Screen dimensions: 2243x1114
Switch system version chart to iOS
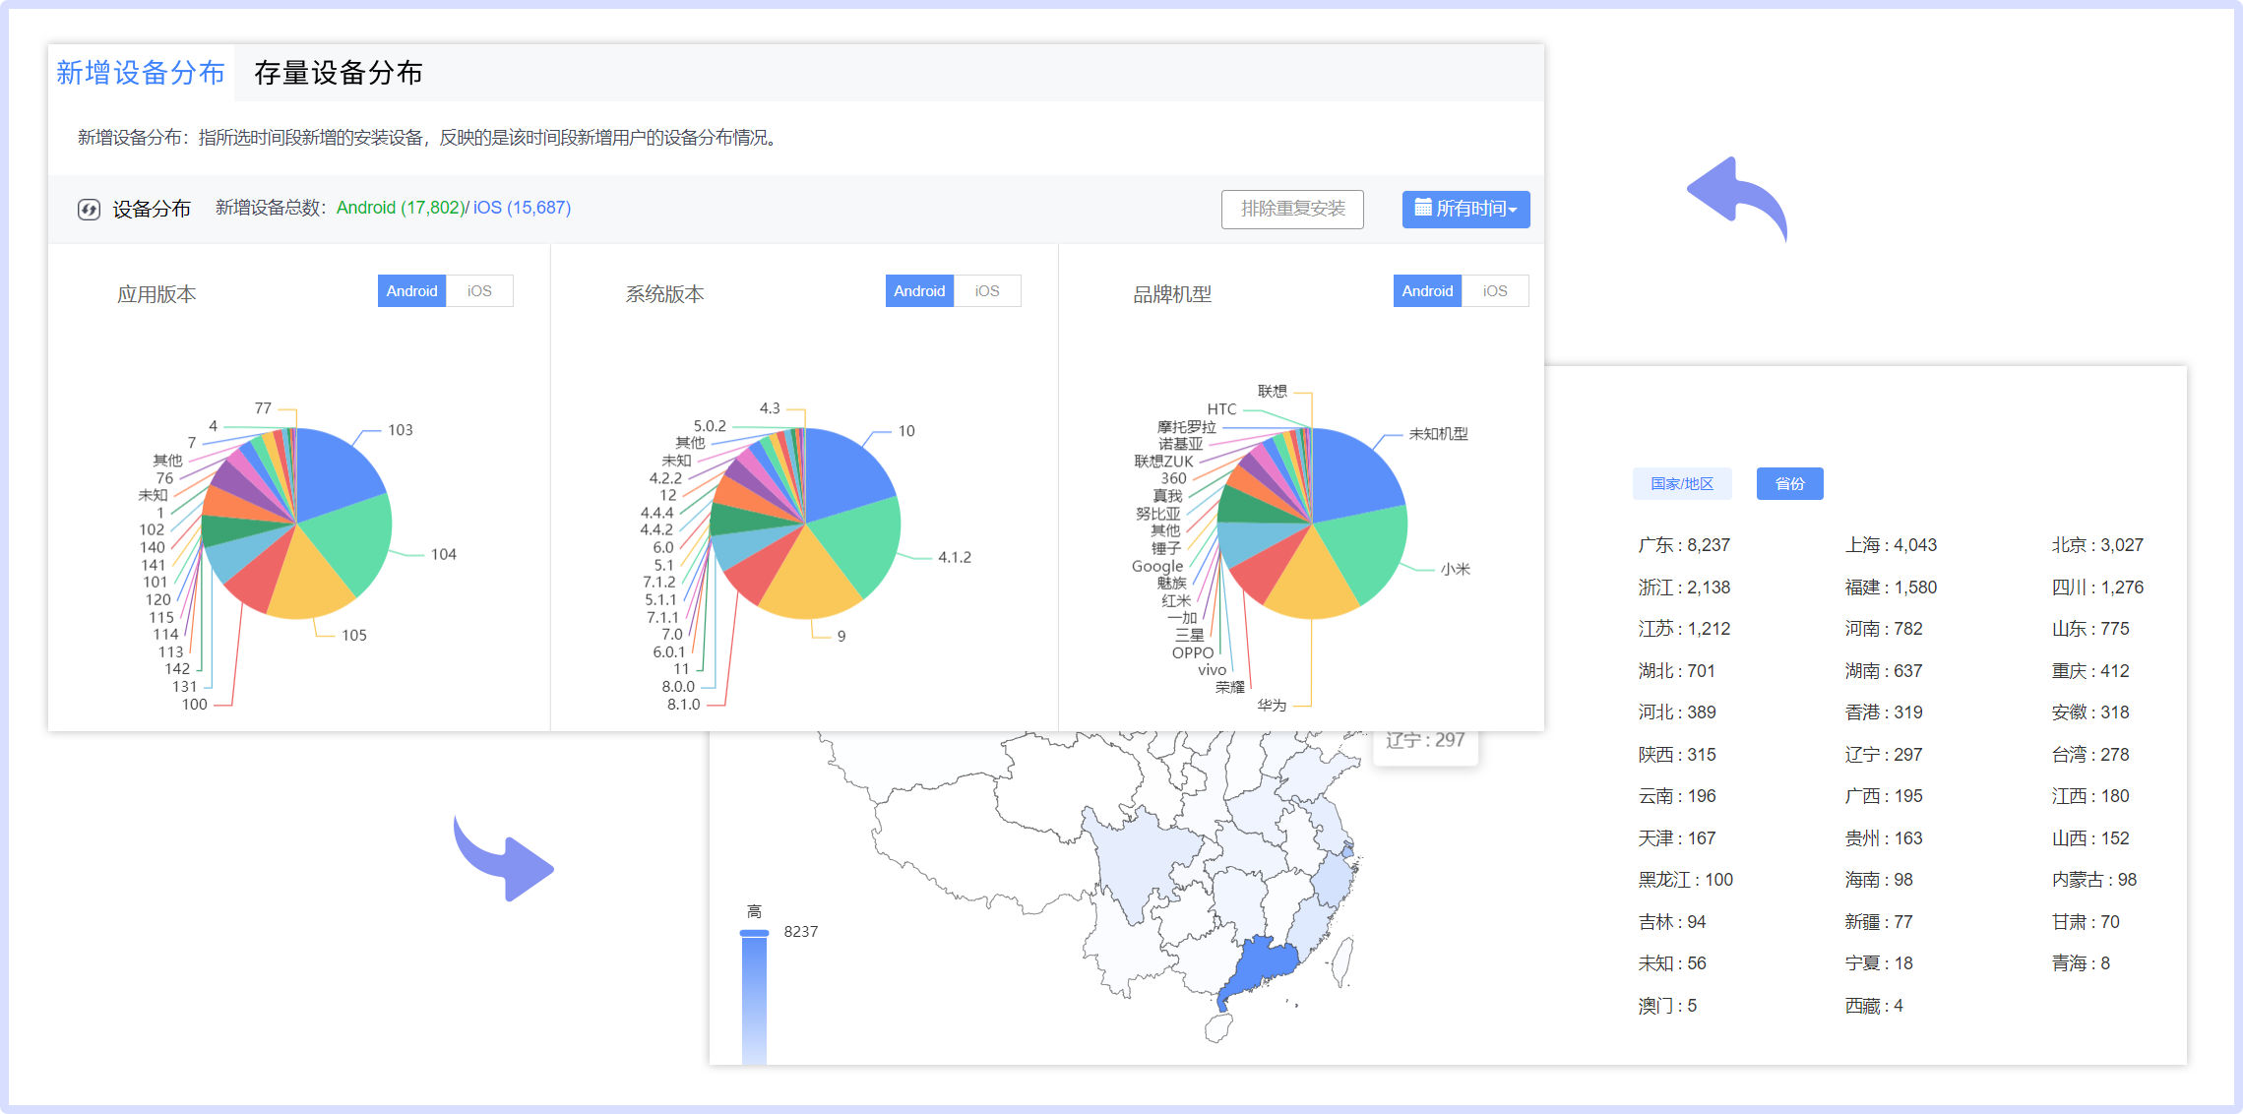tap(987, 291)
